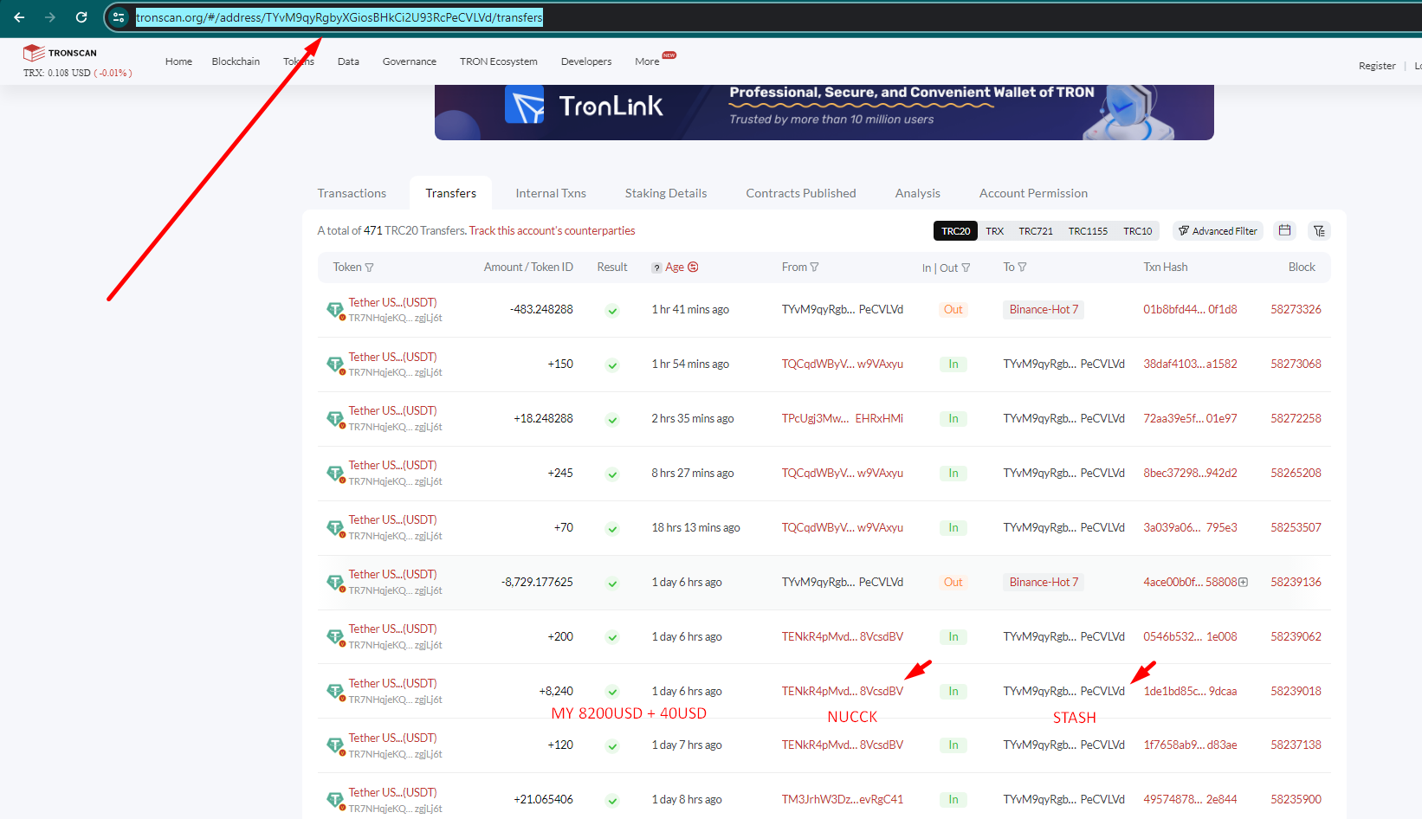Open the Blockchain menu
The image size is (1422, 819).
pos(236,61)
